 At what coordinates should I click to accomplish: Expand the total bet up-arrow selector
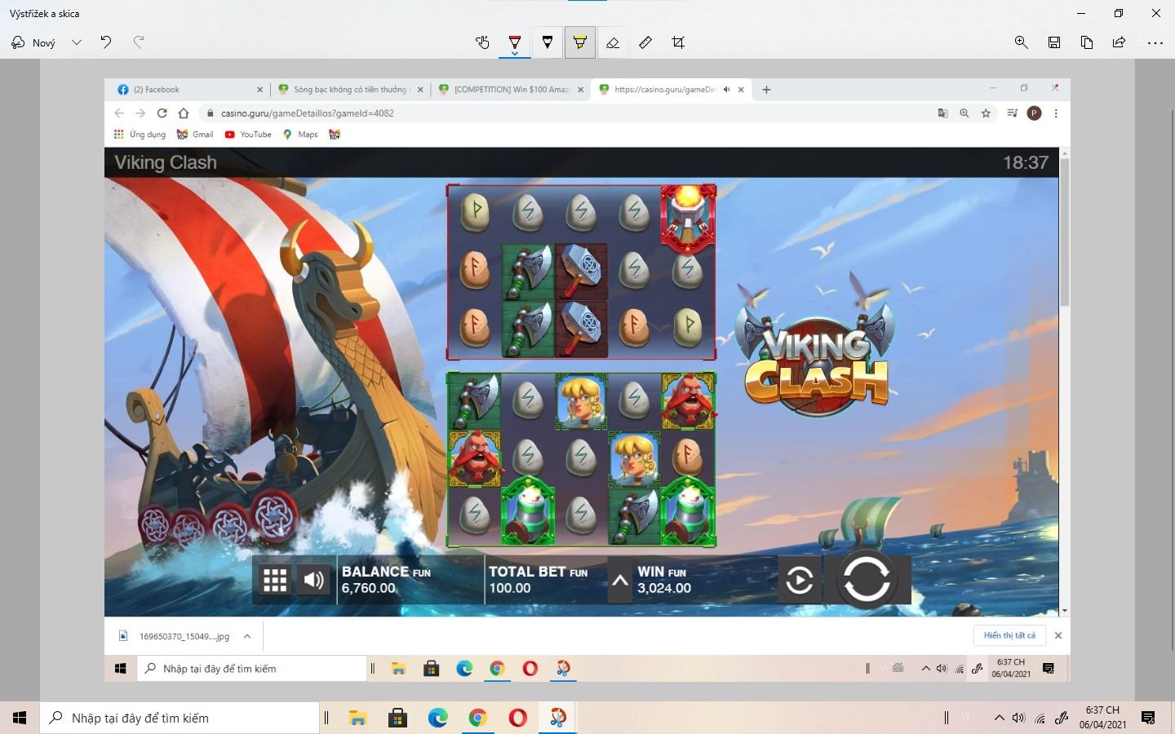(x=620, y=581)
